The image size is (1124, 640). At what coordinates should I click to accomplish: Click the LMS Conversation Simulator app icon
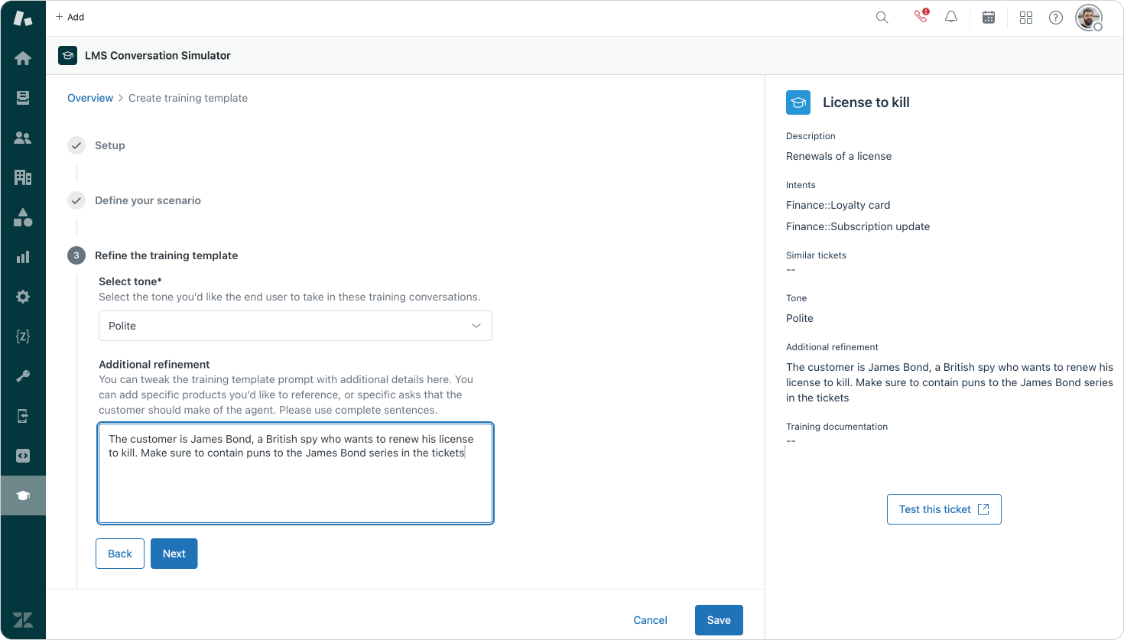pos(67,55)
